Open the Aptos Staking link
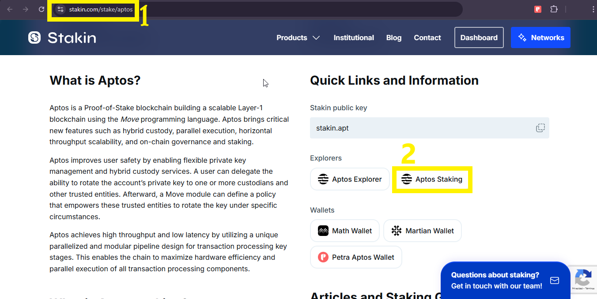The image size is (597, 299). 432,179
